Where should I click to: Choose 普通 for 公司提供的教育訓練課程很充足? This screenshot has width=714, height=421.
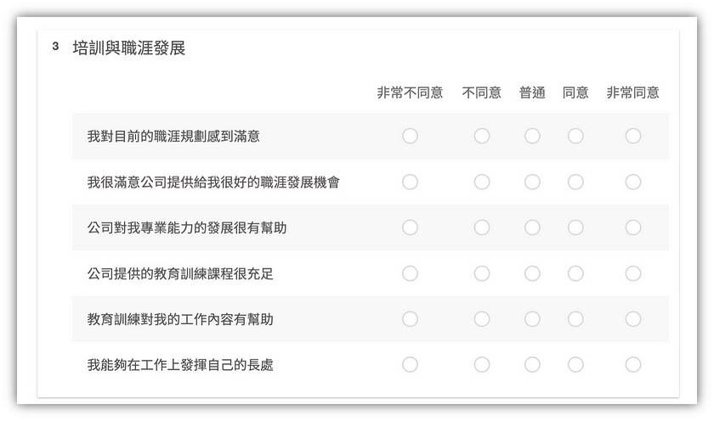[532, 273]
